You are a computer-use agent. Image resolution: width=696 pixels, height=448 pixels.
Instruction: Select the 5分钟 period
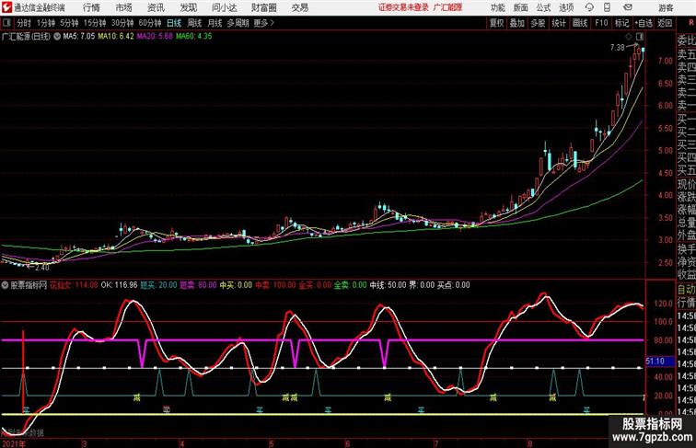coord(69,23)
